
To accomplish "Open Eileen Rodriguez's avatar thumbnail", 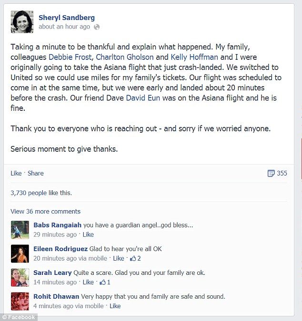I will pos(20,253).
